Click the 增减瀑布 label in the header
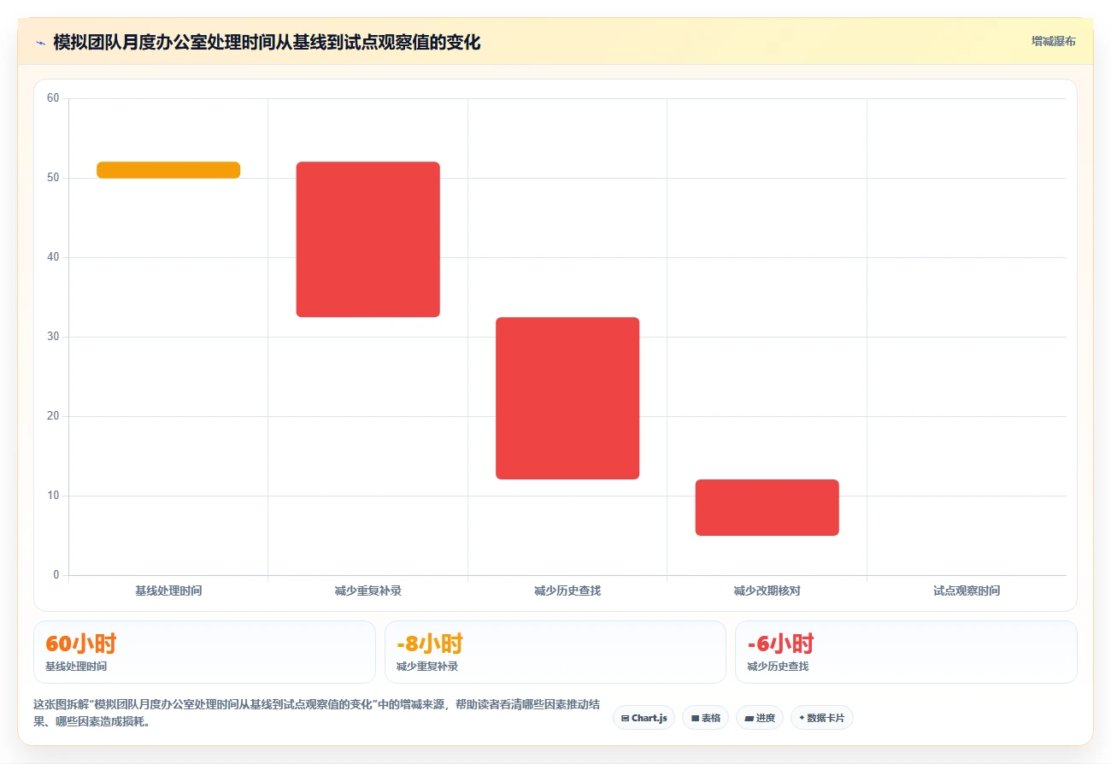 point(1053,41)
